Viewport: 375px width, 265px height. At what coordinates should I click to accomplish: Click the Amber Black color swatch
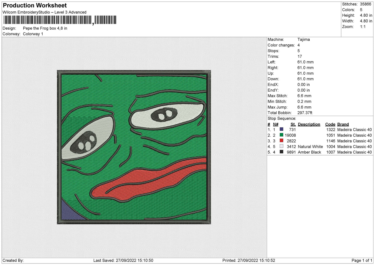pyautogui.click(x=281, y=152)
